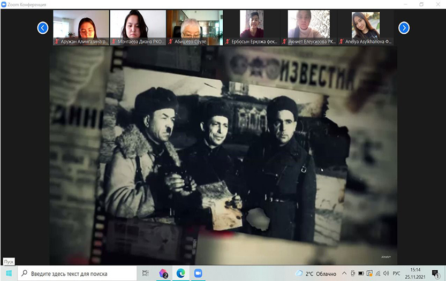
Task: Open the notification center icon
Action: point(436,273)
